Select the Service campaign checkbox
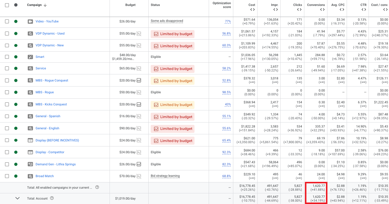 [x=7, y=68]
